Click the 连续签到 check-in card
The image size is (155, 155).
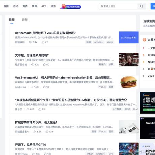[x=147, y=23]
